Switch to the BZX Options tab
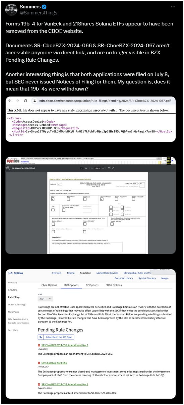Image resolution: width=184 pixels, height=405 pixels. point(71,285)
